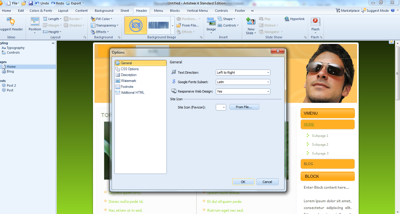Select Post 2 in the sidebar
The height and width of the screenshot is (214, 400).
click(9, 85)
